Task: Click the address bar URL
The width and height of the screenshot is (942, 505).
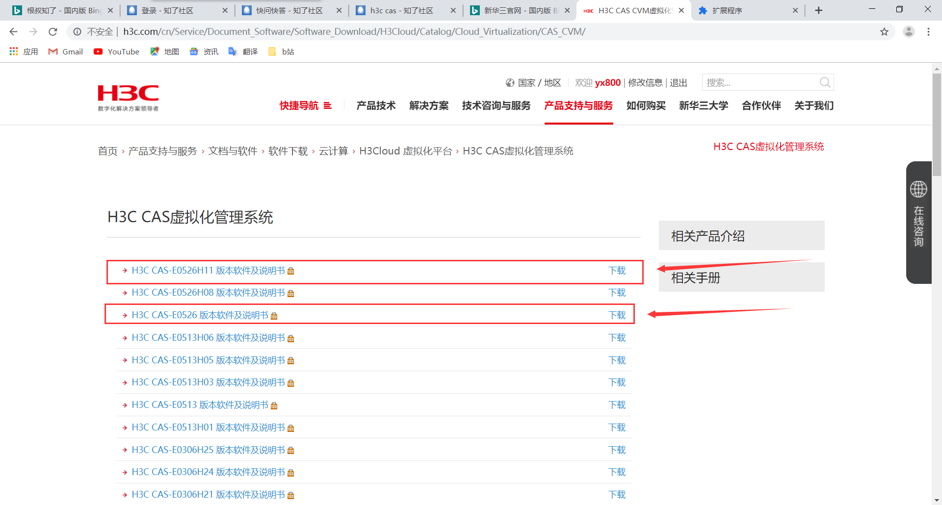Action: 354,32
